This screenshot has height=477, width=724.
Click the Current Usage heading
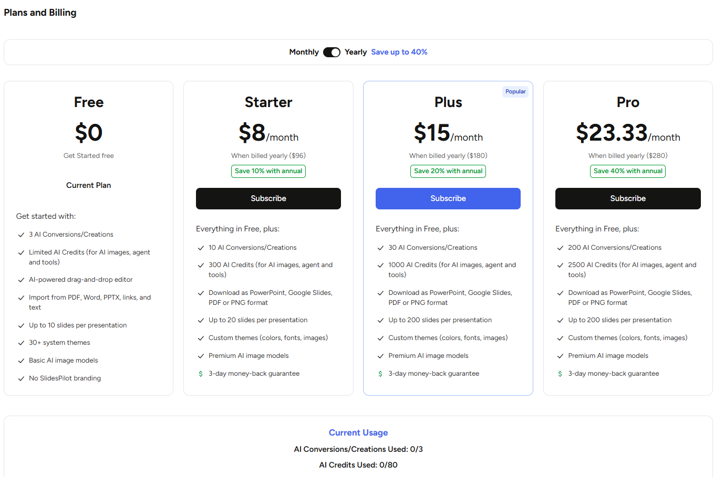[358, 432]
